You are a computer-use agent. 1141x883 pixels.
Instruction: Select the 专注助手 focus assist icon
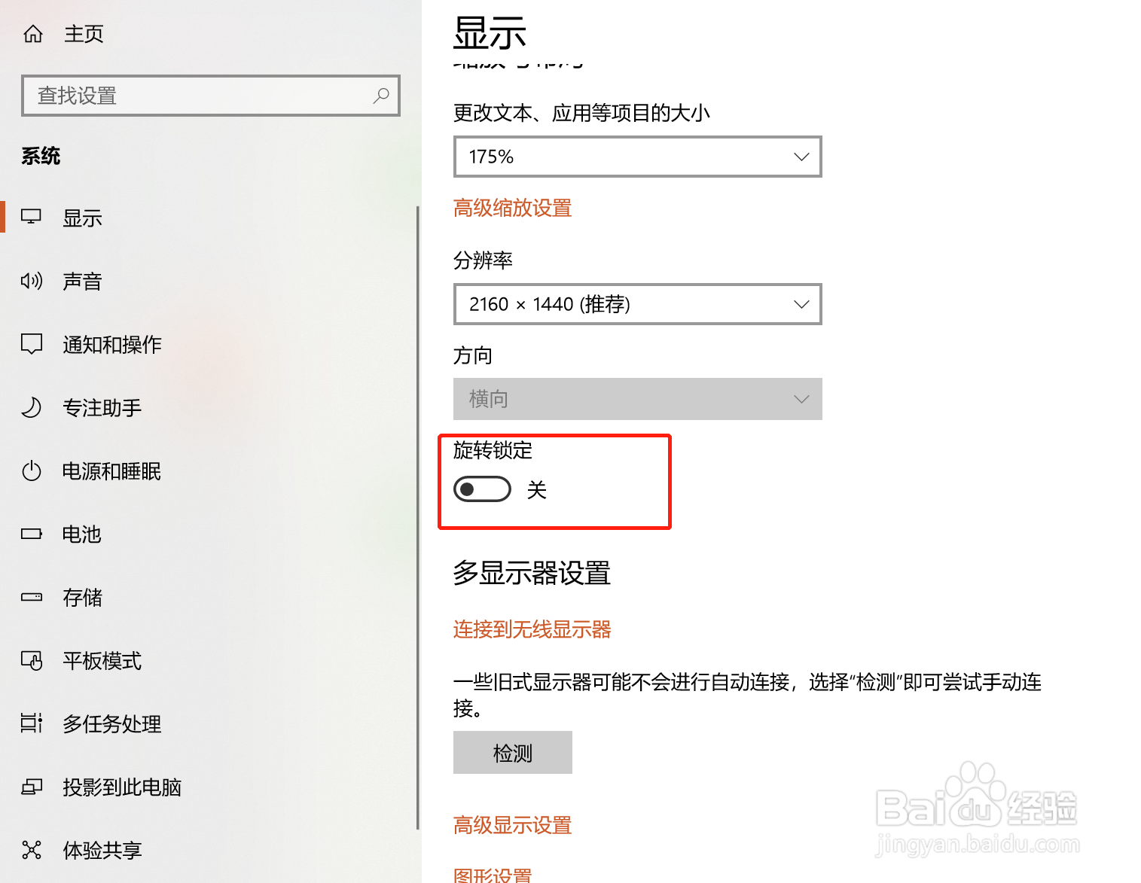[x=31, y=407]
